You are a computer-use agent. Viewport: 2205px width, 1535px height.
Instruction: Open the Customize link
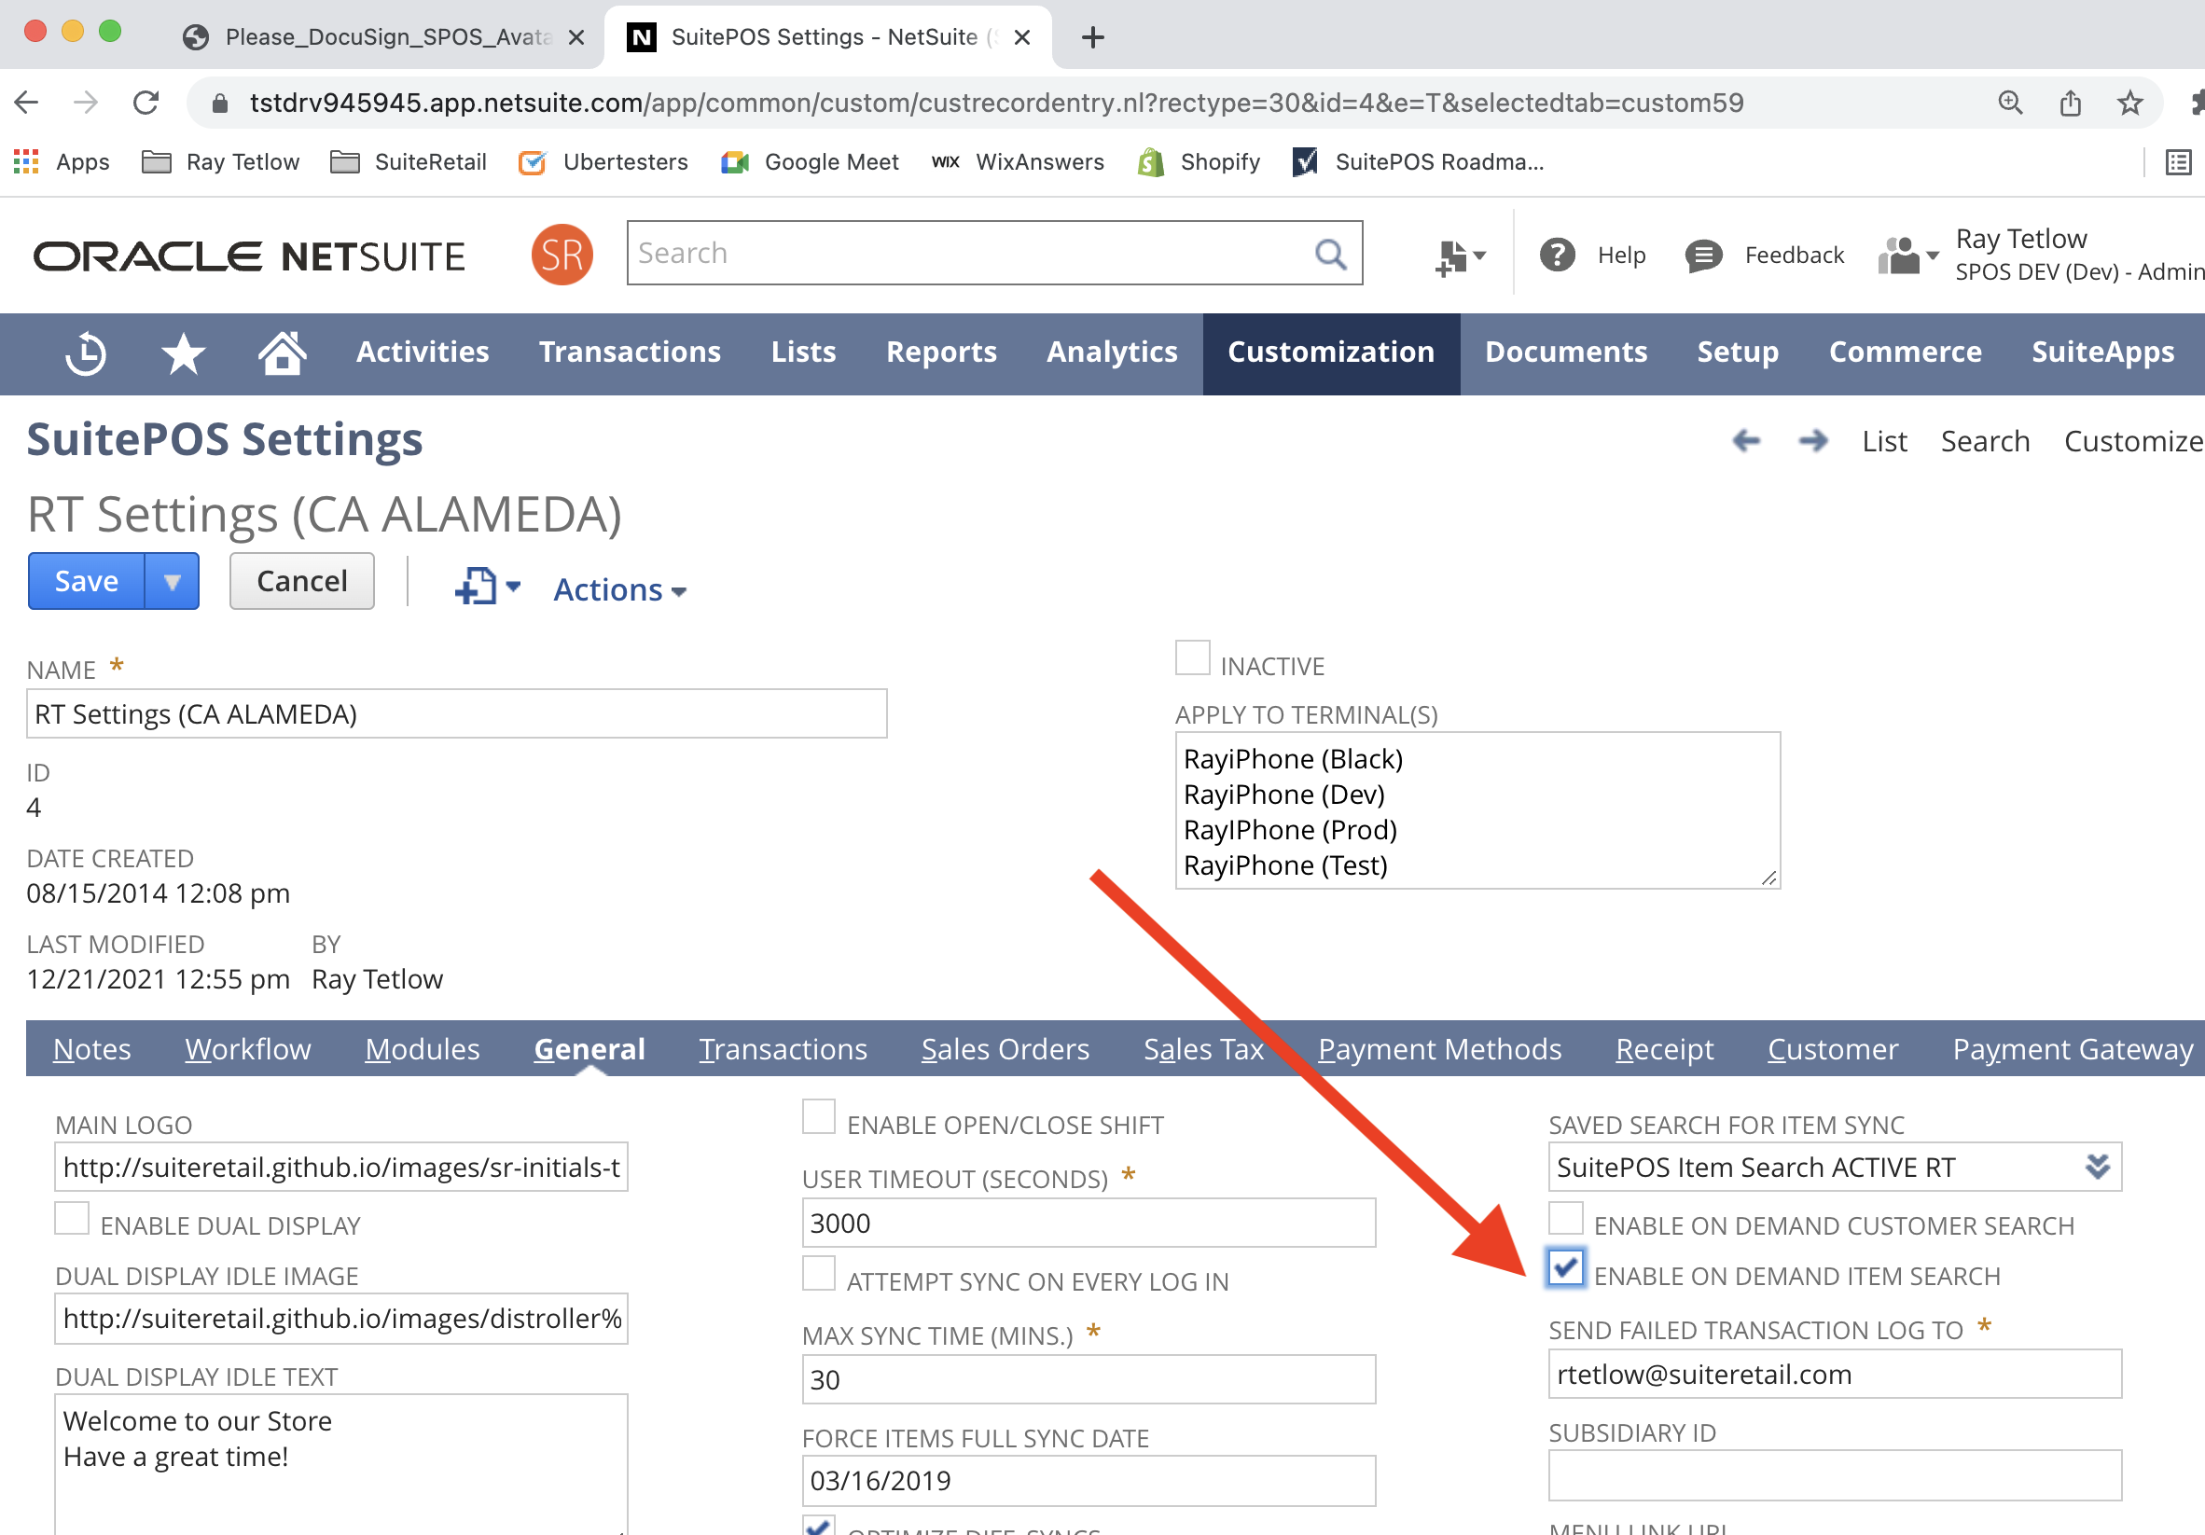click(x=2132, y=442)
